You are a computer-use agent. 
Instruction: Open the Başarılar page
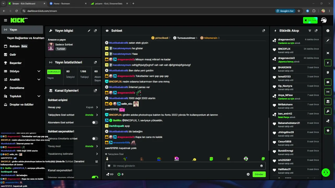click(22, 63)
